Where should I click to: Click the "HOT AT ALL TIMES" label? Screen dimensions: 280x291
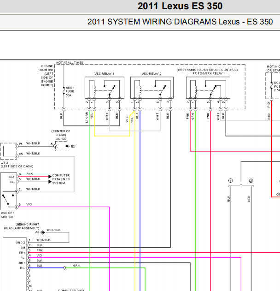tap(70, 63)
